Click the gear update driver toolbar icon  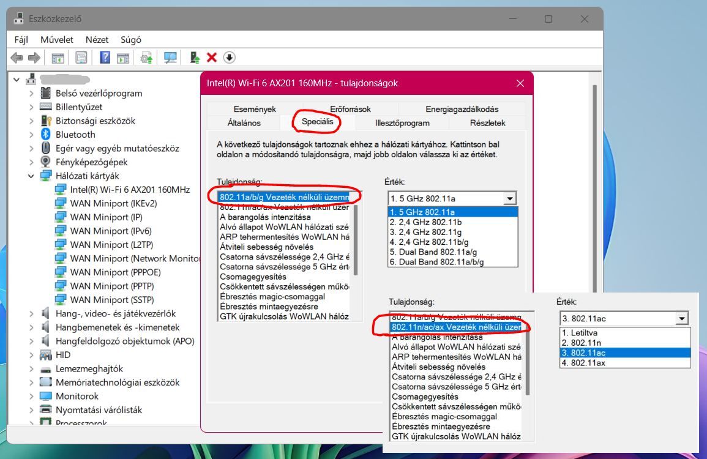(x=146, y=58)
